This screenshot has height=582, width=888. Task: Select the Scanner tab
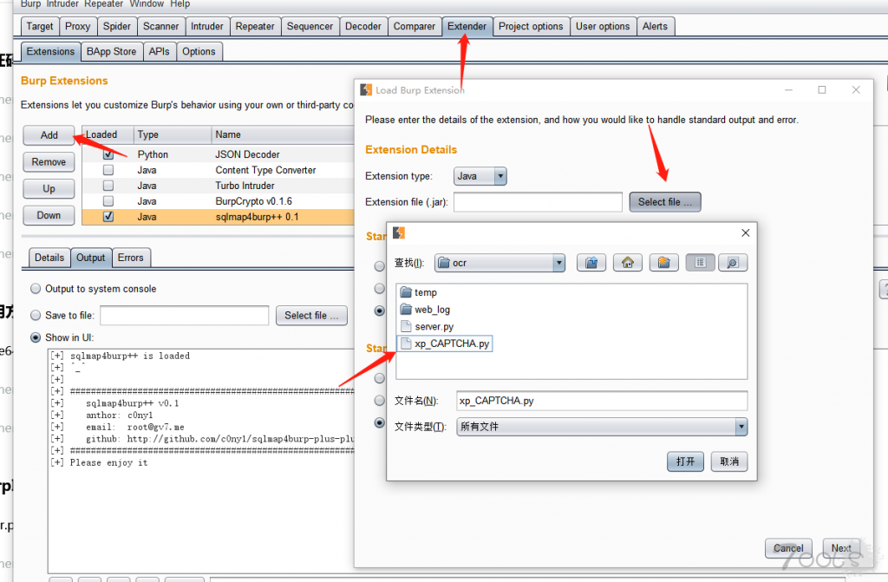click(160, 26)
